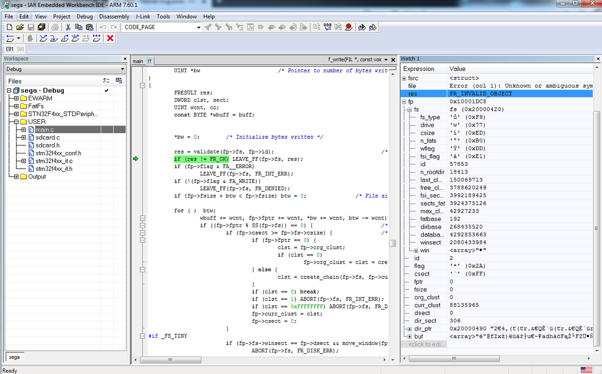Click the Download and Debug icon
Viewport: 602px width, 374px height.
click(x=362, y=27)
